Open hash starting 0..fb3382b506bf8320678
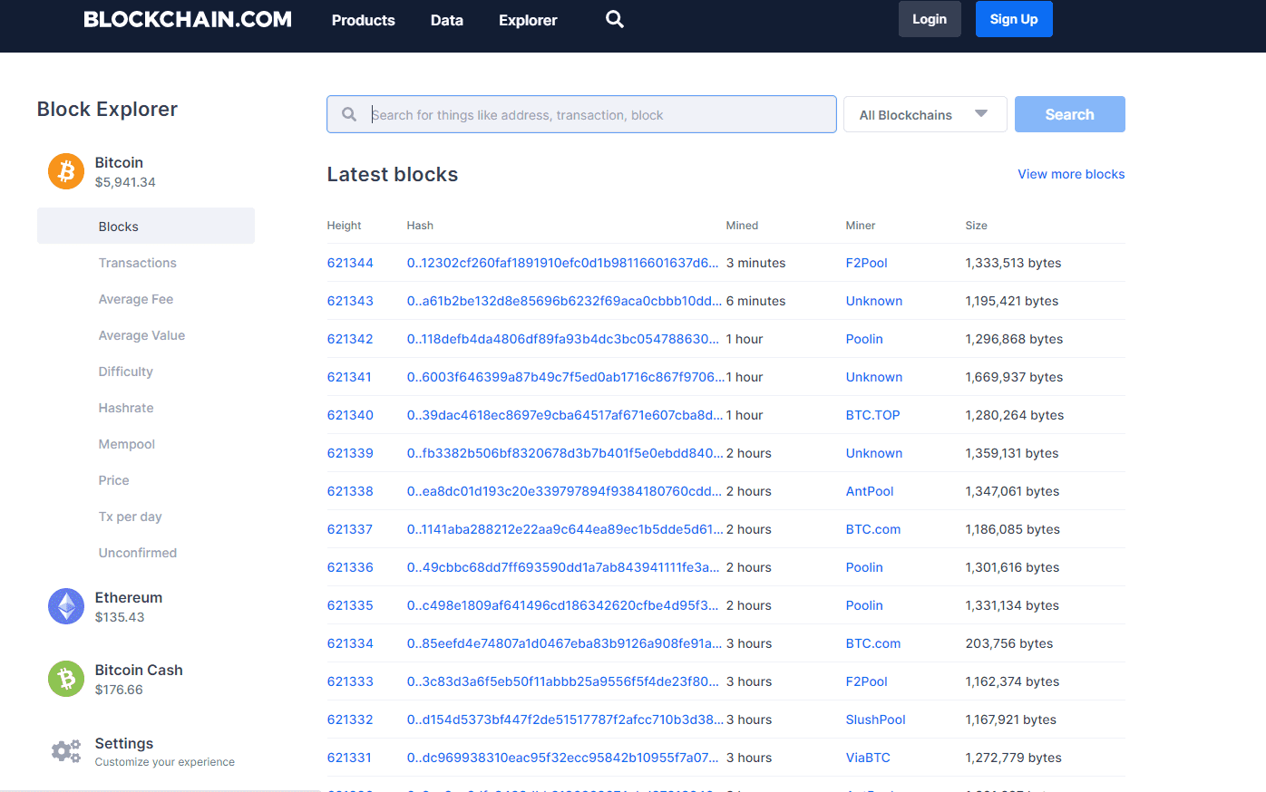Image resolution: width=1266 pixels, height=792 pixels. click(x=565, y=453)
